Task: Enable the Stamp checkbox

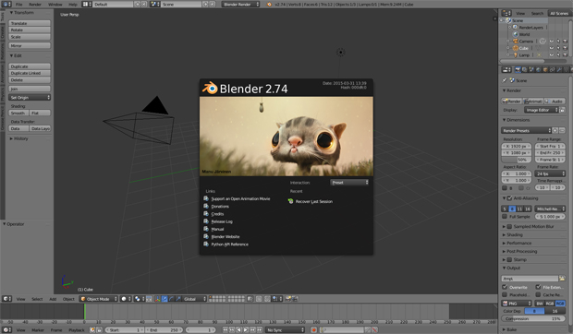Action: tap(509, 259)
